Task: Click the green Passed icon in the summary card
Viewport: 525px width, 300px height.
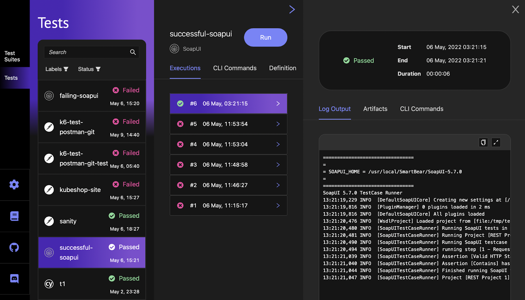Action: click(346, 60)
